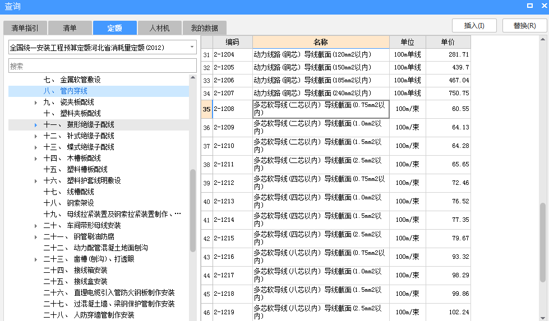This screenshot has height=321, width=549.
Task: Expand the 九、瓷夹板配线 tree node
Action: (x=36, y=103)
